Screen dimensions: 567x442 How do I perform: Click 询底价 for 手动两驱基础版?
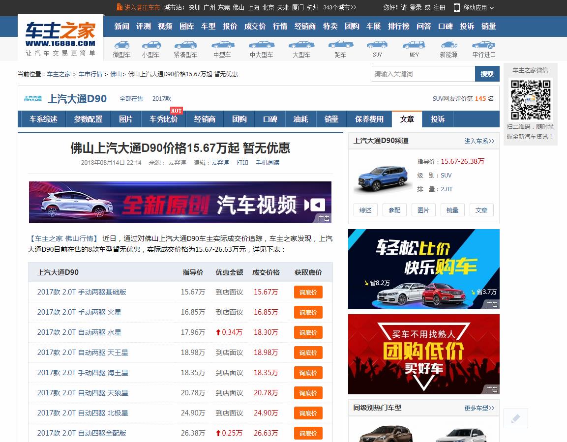pyautogui.click(x=308, y=292)
